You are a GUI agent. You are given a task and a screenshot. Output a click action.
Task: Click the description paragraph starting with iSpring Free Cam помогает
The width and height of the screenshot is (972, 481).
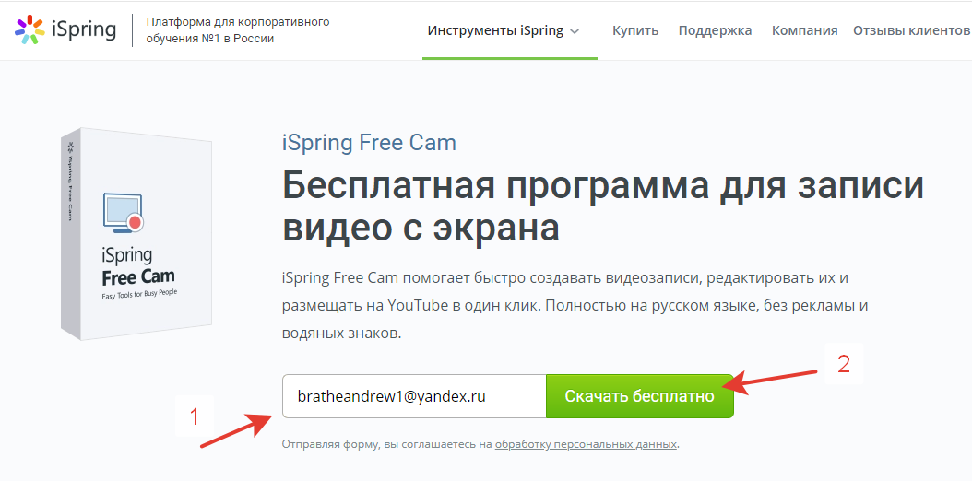pyautogui.click(x=574, y=306)
